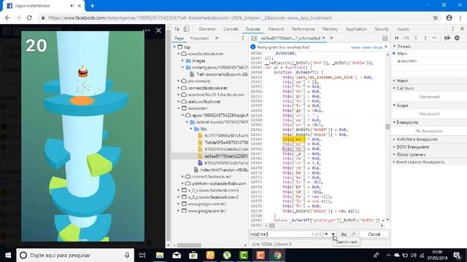
Task: Toggle match case in search bar
Action: coord(344,234)
